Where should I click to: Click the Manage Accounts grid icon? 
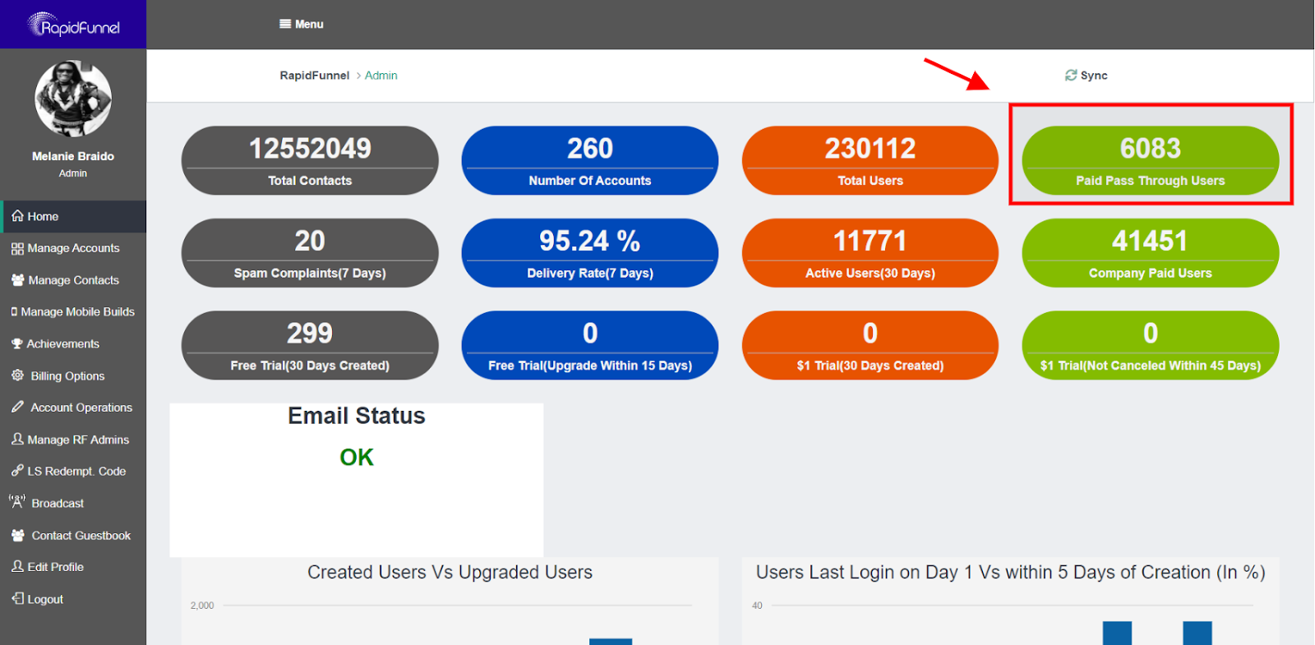click(x=17, y=248)
